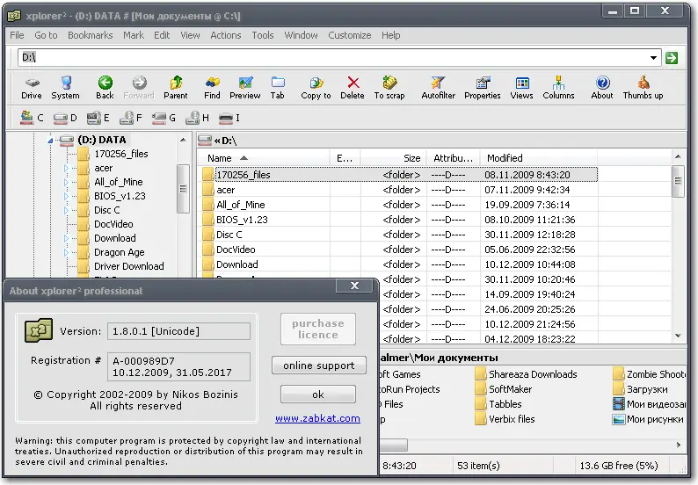Viewport: 698px width, 485px height.
Task: Select the DocVideo folder in file list
Action: pyautogui.click(x=236, y=250)
